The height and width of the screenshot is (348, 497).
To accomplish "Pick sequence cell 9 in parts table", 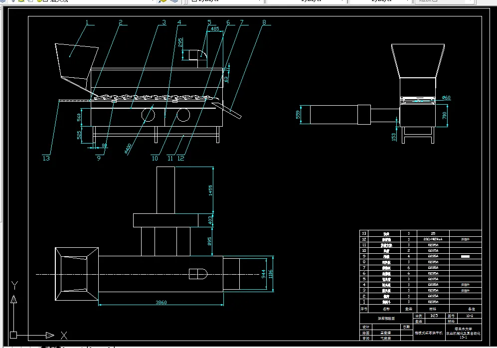I will click(x=364, y=256).
